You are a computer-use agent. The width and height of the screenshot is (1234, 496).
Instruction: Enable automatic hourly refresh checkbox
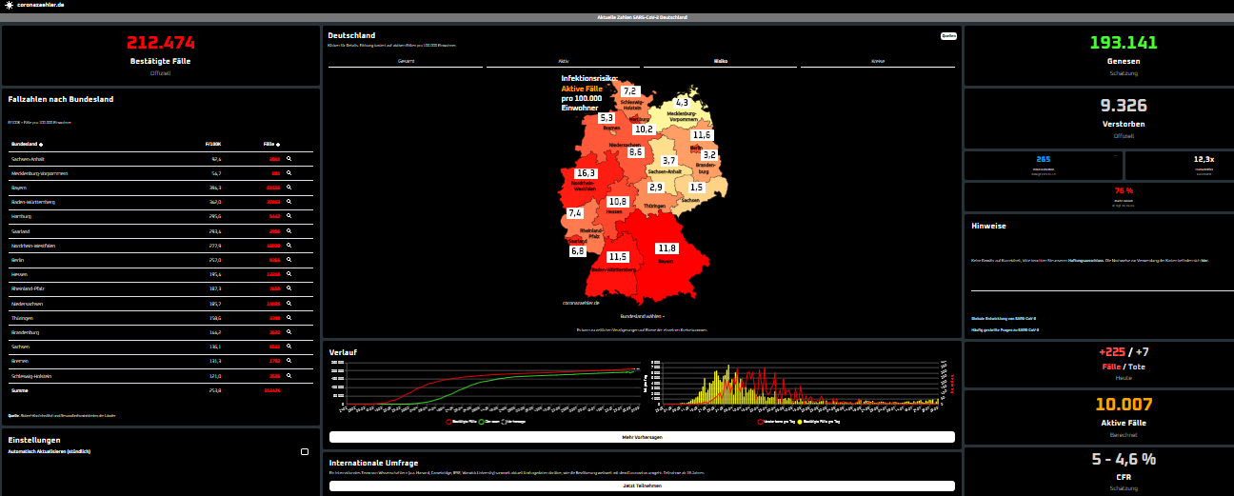pos(305,451)
